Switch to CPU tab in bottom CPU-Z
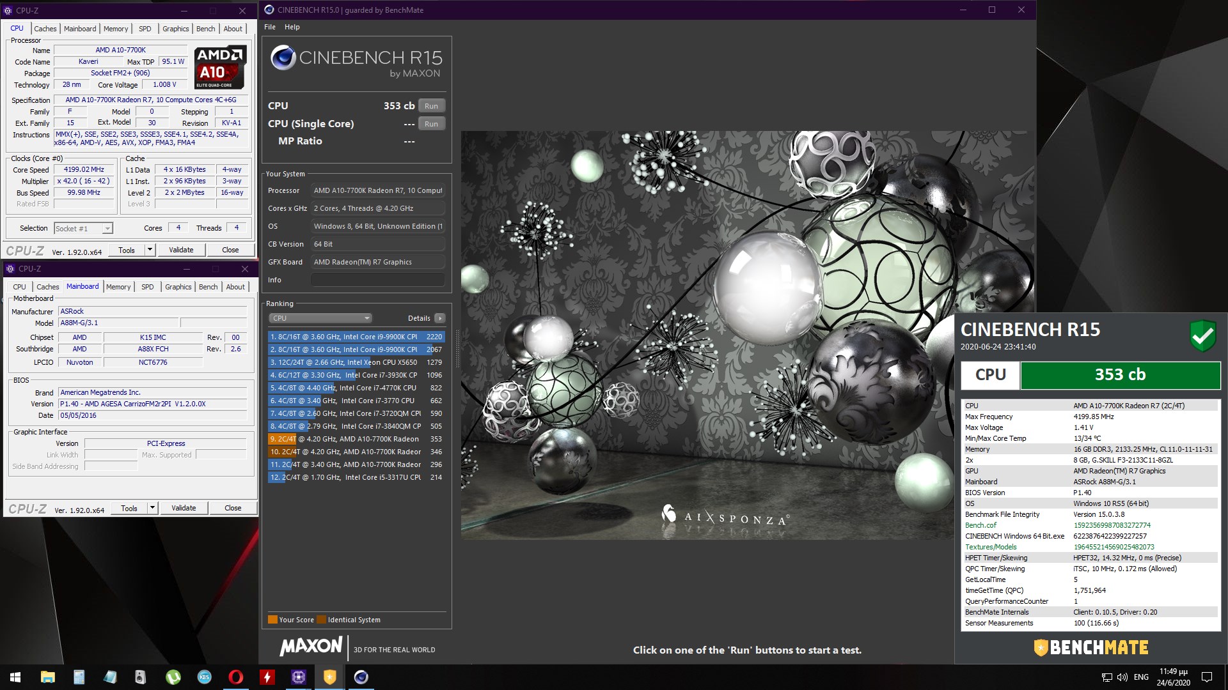The height and width of the screenshot is (690, 1228). [x=20, y=287]
